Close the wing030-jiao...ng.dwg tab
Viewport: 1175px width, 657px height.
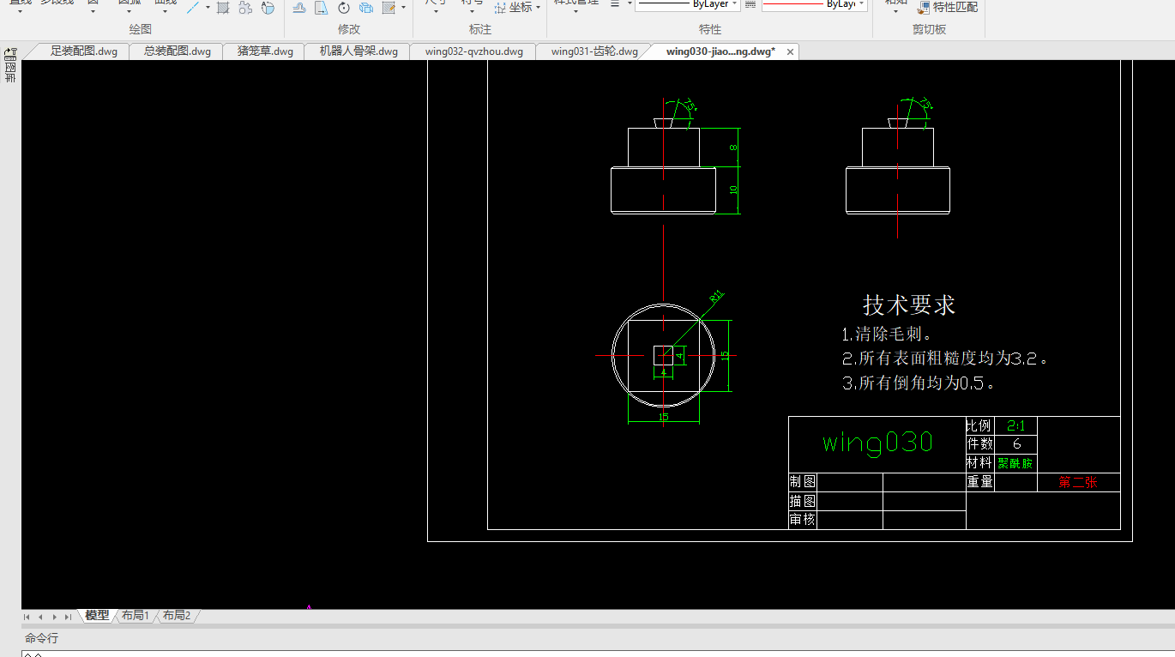point(790,51)
